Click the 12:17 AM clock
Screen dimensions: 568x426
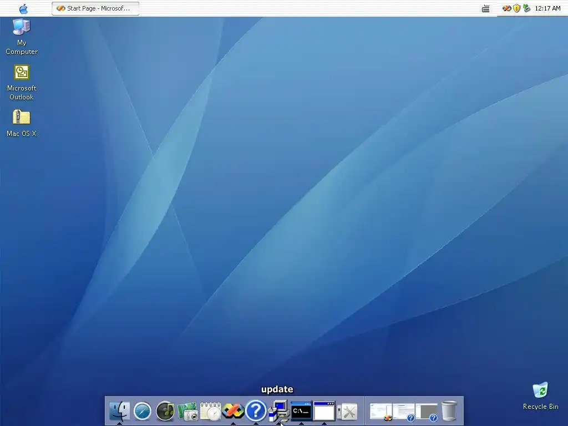pyautogui.click(x=547, y=8)
